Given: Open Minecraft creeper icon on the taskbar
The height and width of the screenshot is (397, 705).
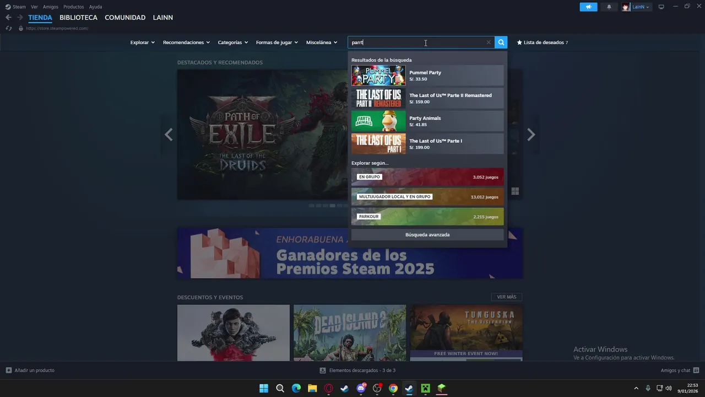Looking at the screenshot, I should 425,388.
